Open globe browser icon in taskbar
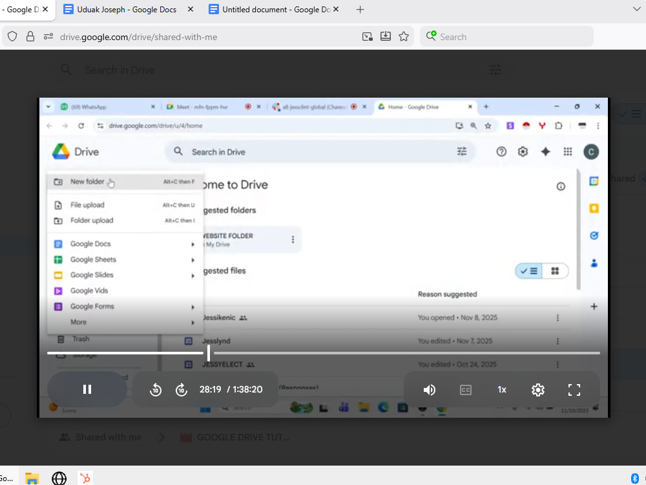The height and width of the screenshot is (485, 646). click(59, 478)
